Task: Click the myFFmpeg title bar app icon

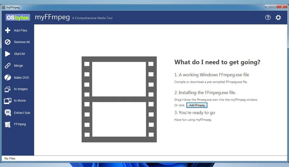Action: 3,7
